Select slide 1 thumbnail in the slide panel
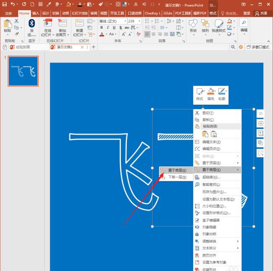 coord(23,70)
